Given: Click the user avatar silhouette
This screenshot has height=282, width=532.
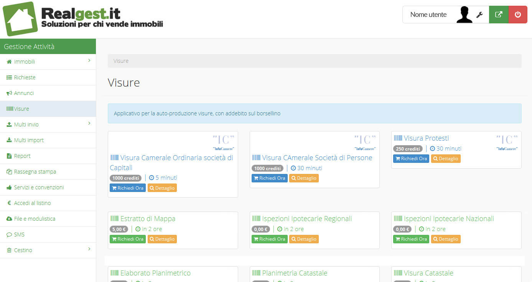Looking at the screenshot, I should [464, 15].
